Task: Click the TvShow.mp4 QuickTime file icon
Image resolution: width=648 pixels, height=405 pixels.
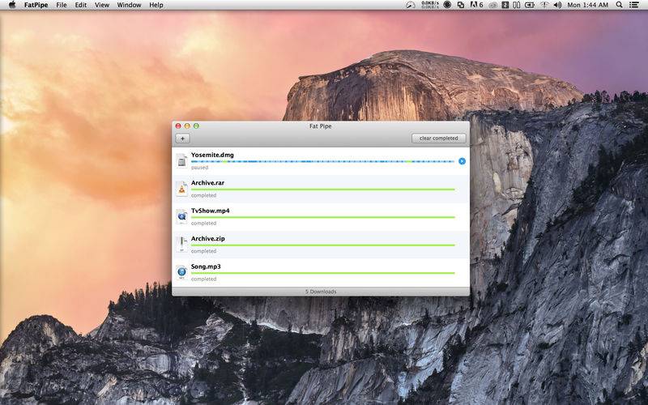Action: (181, 216)
